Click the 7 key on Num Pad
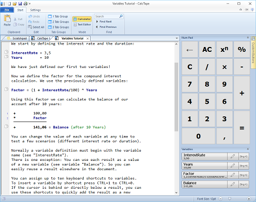The height and width of the screenshot is (202, 256). [190, 84]
